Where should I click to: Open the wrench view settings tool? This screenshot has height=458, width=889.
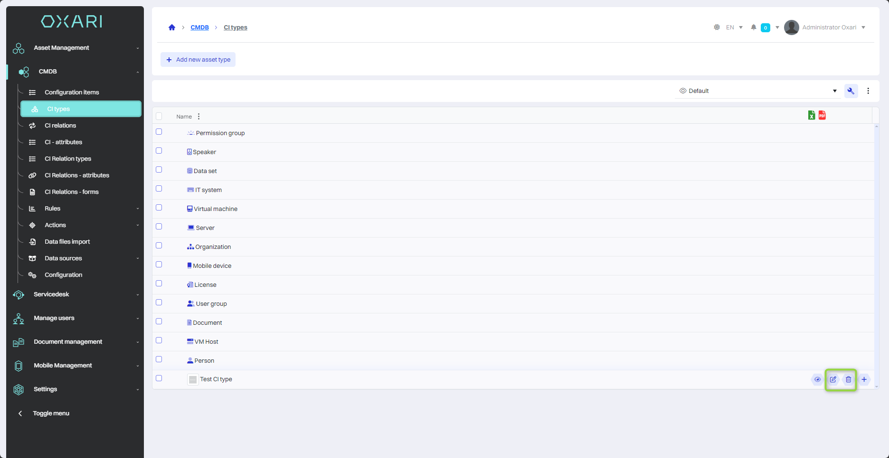(851, 91)
